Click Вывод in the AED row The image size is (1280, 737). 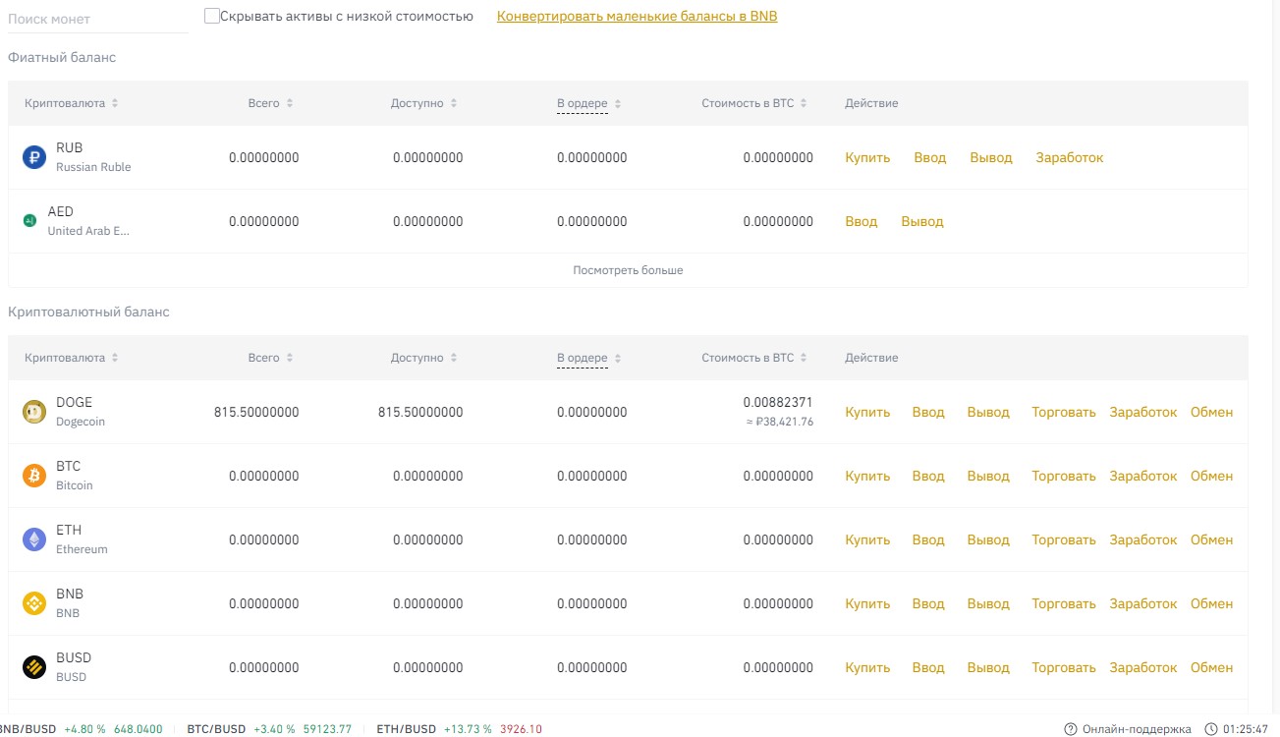pos(922,221)
